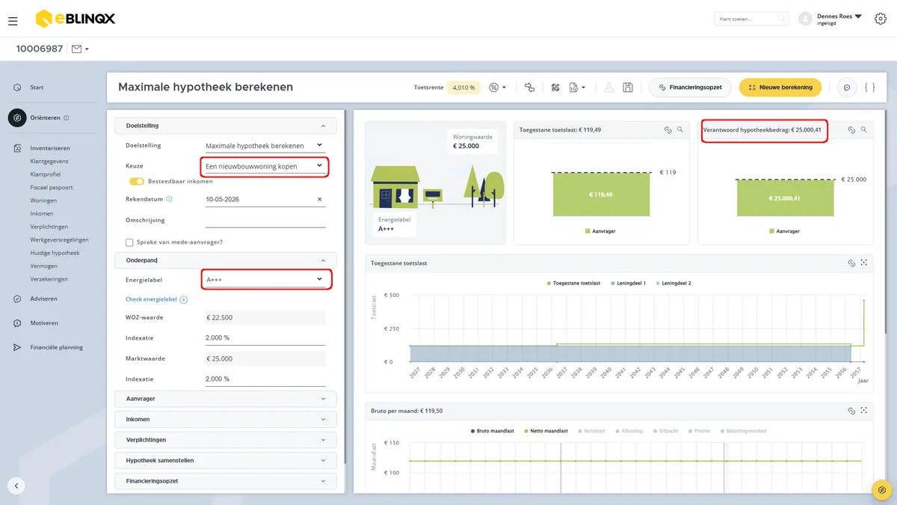Click paperclip icon on Verantwoord hypotheekbedrag card
Screen dimensions: 897x505
point(851,130)
